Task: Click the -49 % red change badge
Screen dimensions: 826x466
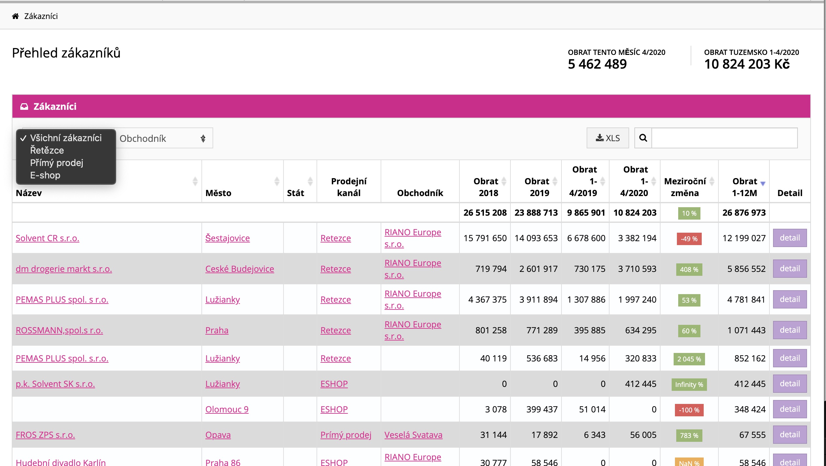Action: click(689, 239)
